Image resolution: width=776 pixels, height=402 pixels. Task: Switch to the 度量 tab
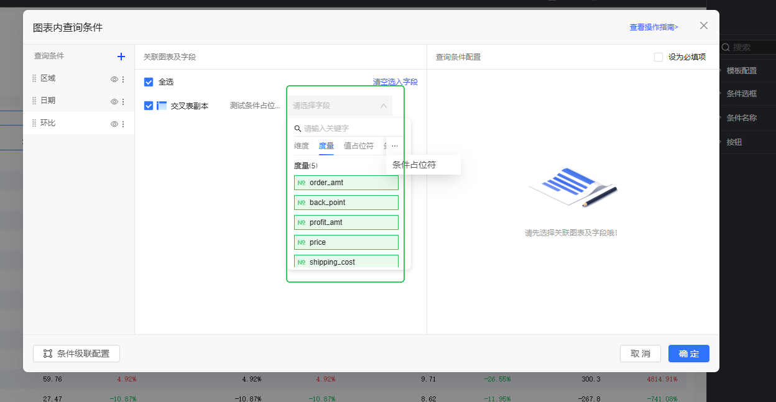click(326, 146)
